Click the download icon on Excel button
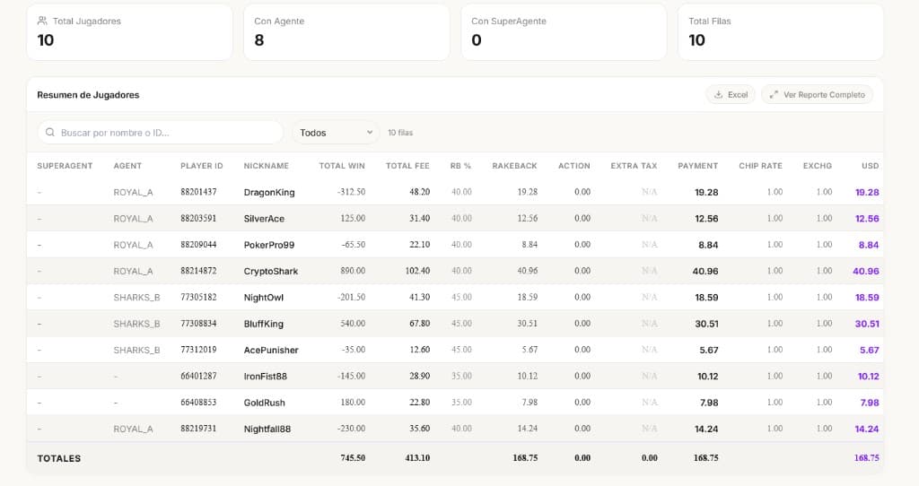 (718, 95)
